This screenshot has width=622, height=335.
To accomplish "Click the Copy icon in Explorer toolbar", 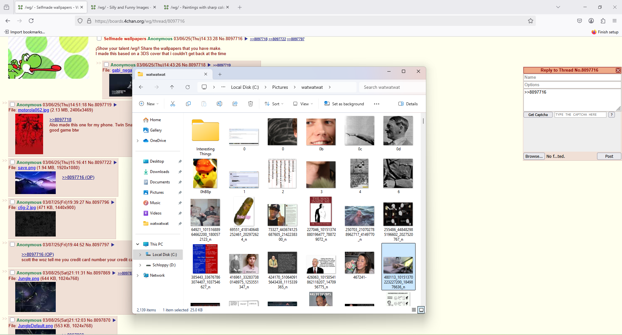I will [x=188, y=104].
